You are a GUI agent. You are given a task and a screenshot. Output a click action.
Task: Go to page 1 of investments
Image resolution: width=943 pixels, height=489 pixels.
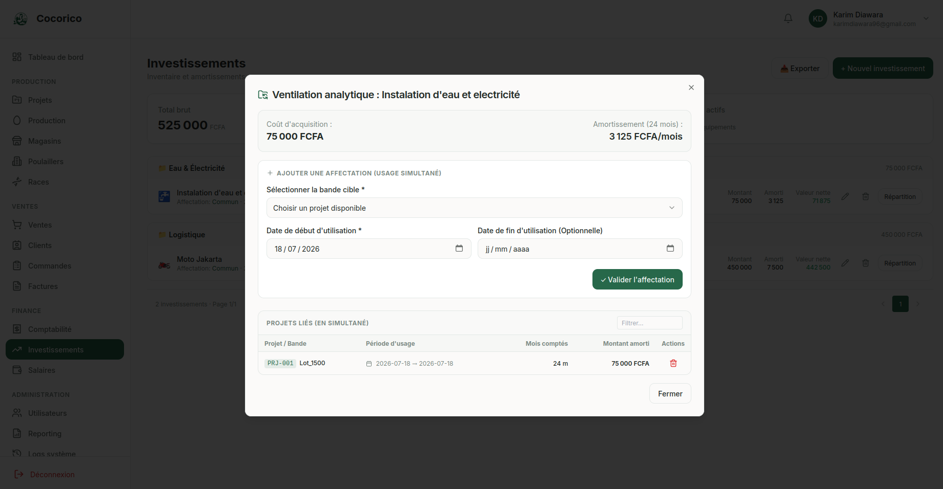[x=900, y=304]
